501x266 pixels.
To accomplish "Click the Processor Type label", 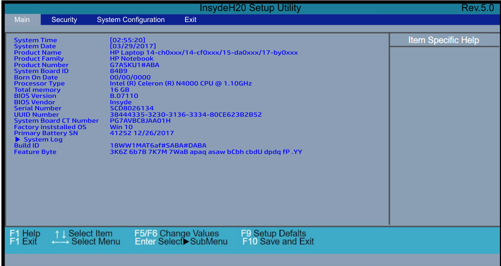I will (39, 83).
